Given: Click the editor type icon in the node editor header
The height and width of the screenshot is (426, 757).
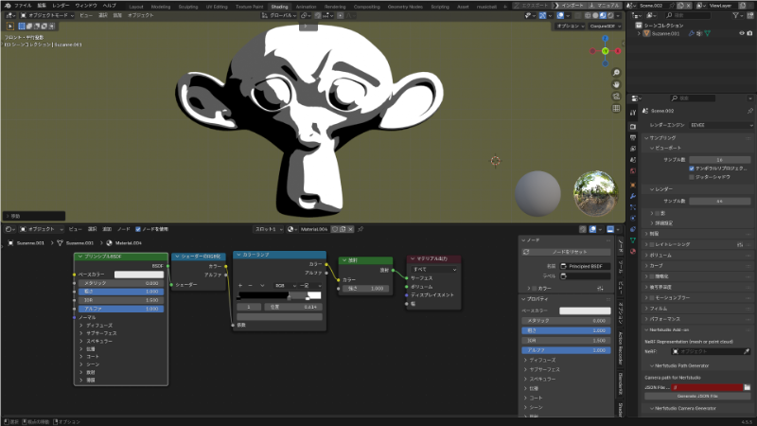Looking at the screenshot, I should [x=9, y=229].
